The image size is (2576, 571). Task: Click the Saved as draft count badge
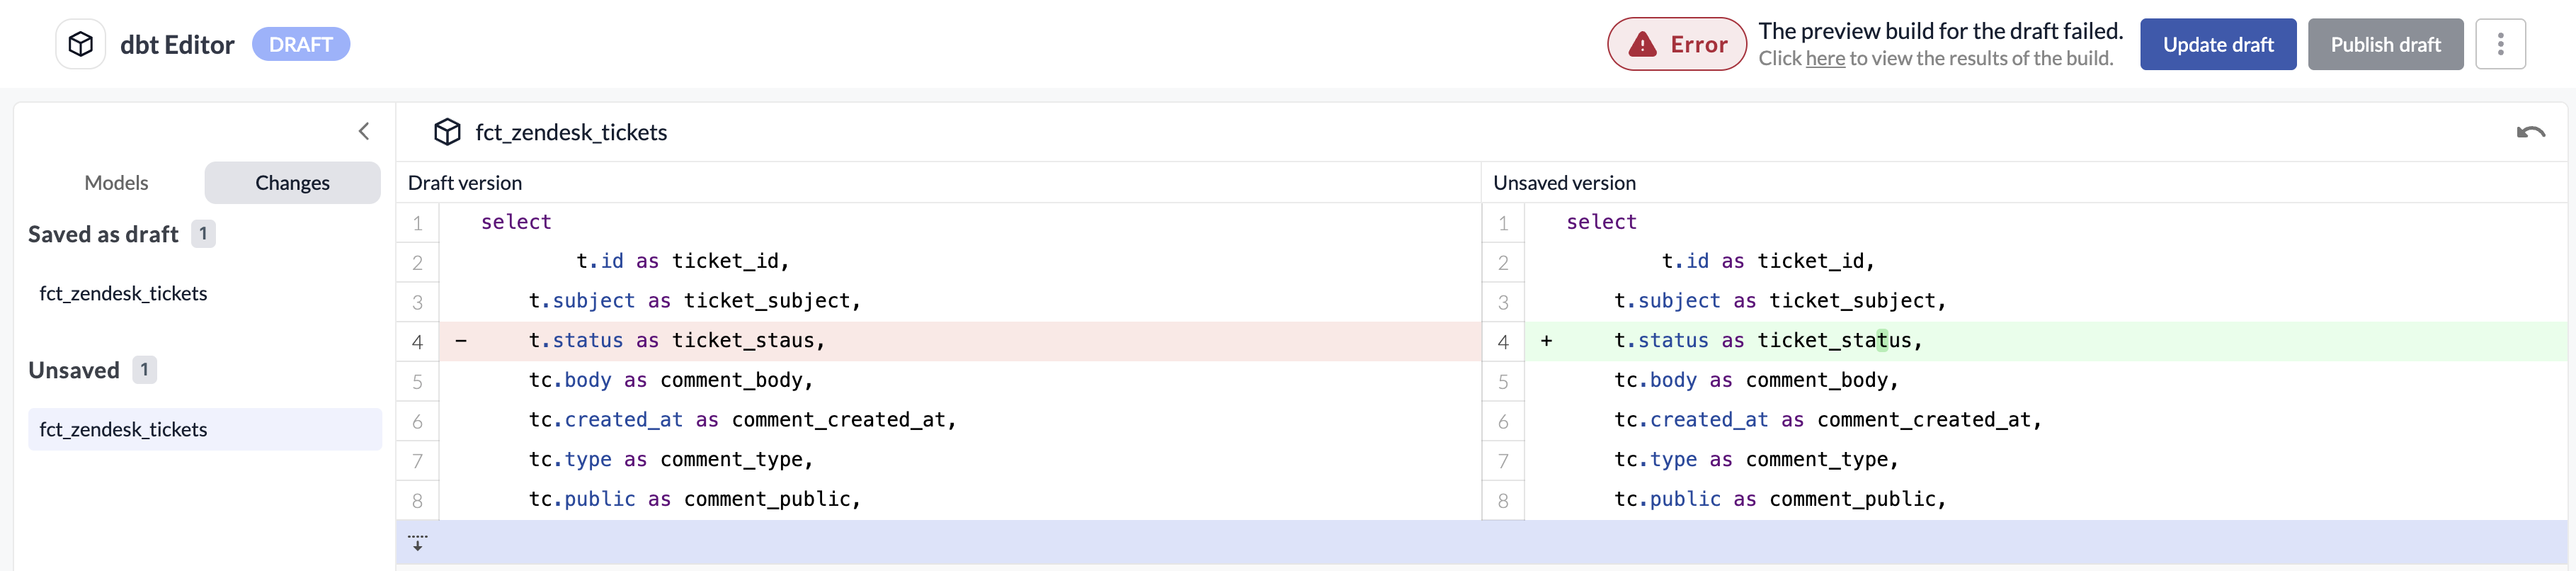[x=203, y=234]
